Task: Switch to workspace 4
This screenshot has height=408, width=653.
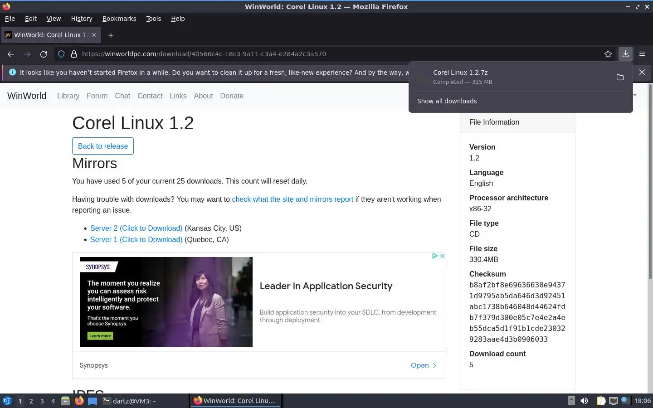Action: coord(53,401)
